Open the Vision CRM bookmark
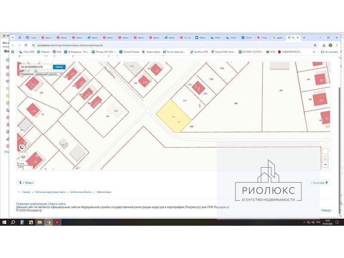Image resolution: width=344 pixels, height=258 pixels. (29, 52)
